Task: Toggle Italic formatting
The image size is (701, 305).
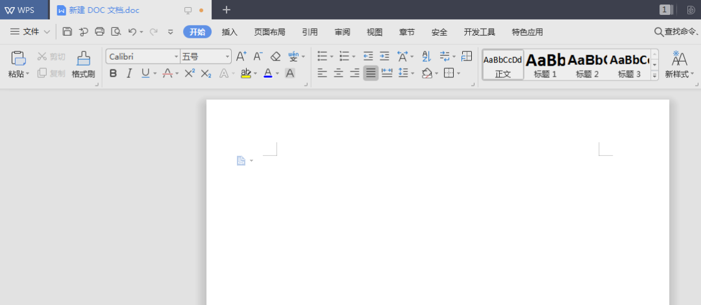Action: pyautogui.click(x=129, y=73)
